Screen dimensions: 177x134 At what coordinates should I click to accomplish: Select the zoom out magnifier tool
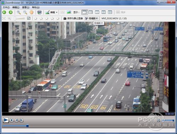25,12
